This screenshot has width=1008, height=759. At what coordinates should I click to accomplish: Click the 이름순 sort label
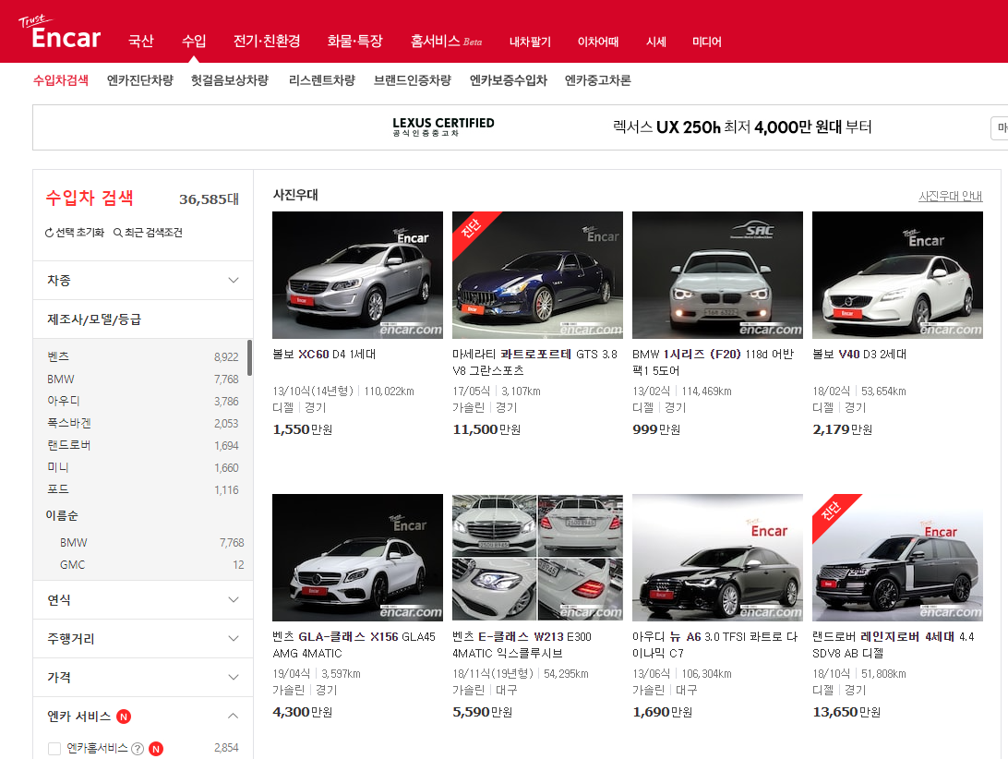62,515
